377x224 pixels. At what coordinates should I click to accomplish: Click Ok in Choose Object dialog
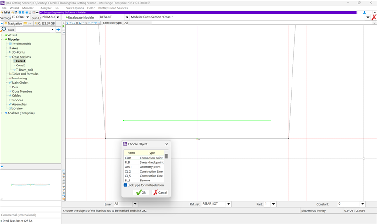pyautogui.click(x=141, y=192)
